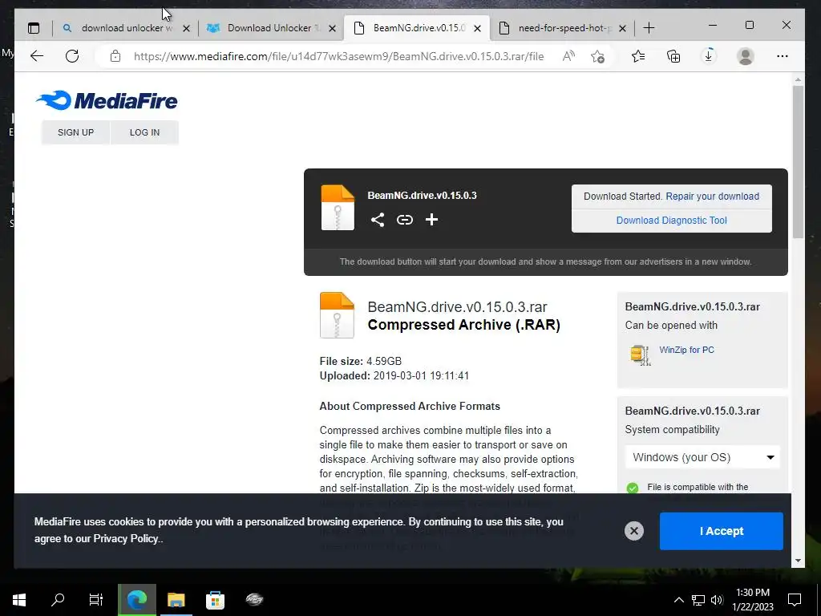Launch Microsoft Store from taskbar
The image size is (821, 616).
tap(215, 599)
